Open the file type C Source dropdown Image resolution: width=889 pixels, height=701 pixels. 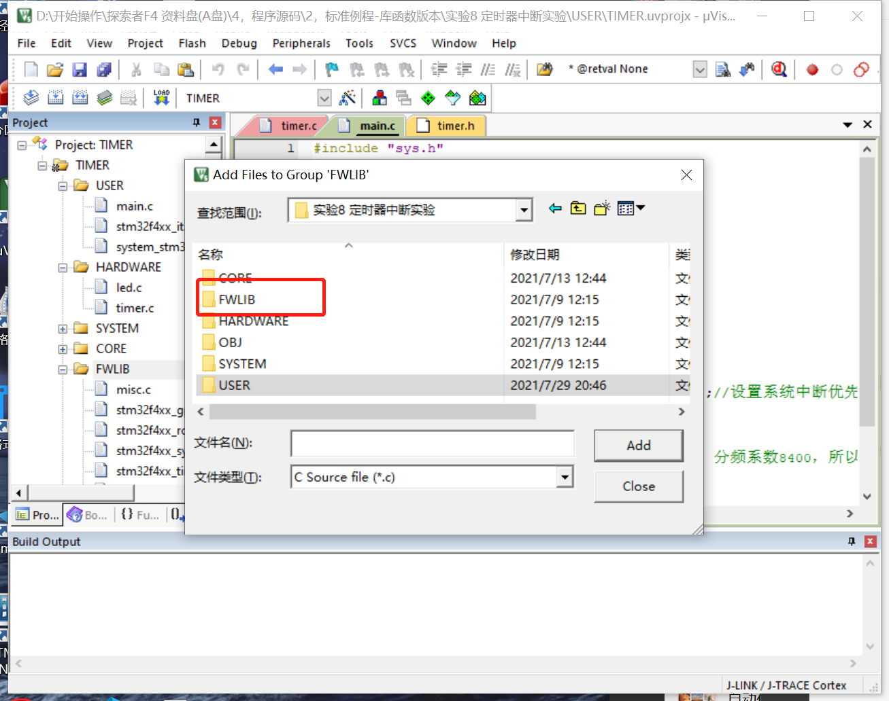pyautogui.click(x=565, y=477)
